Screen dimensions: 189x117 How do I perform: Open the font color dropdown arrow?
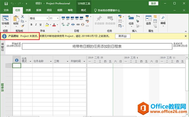coord(58,25)
